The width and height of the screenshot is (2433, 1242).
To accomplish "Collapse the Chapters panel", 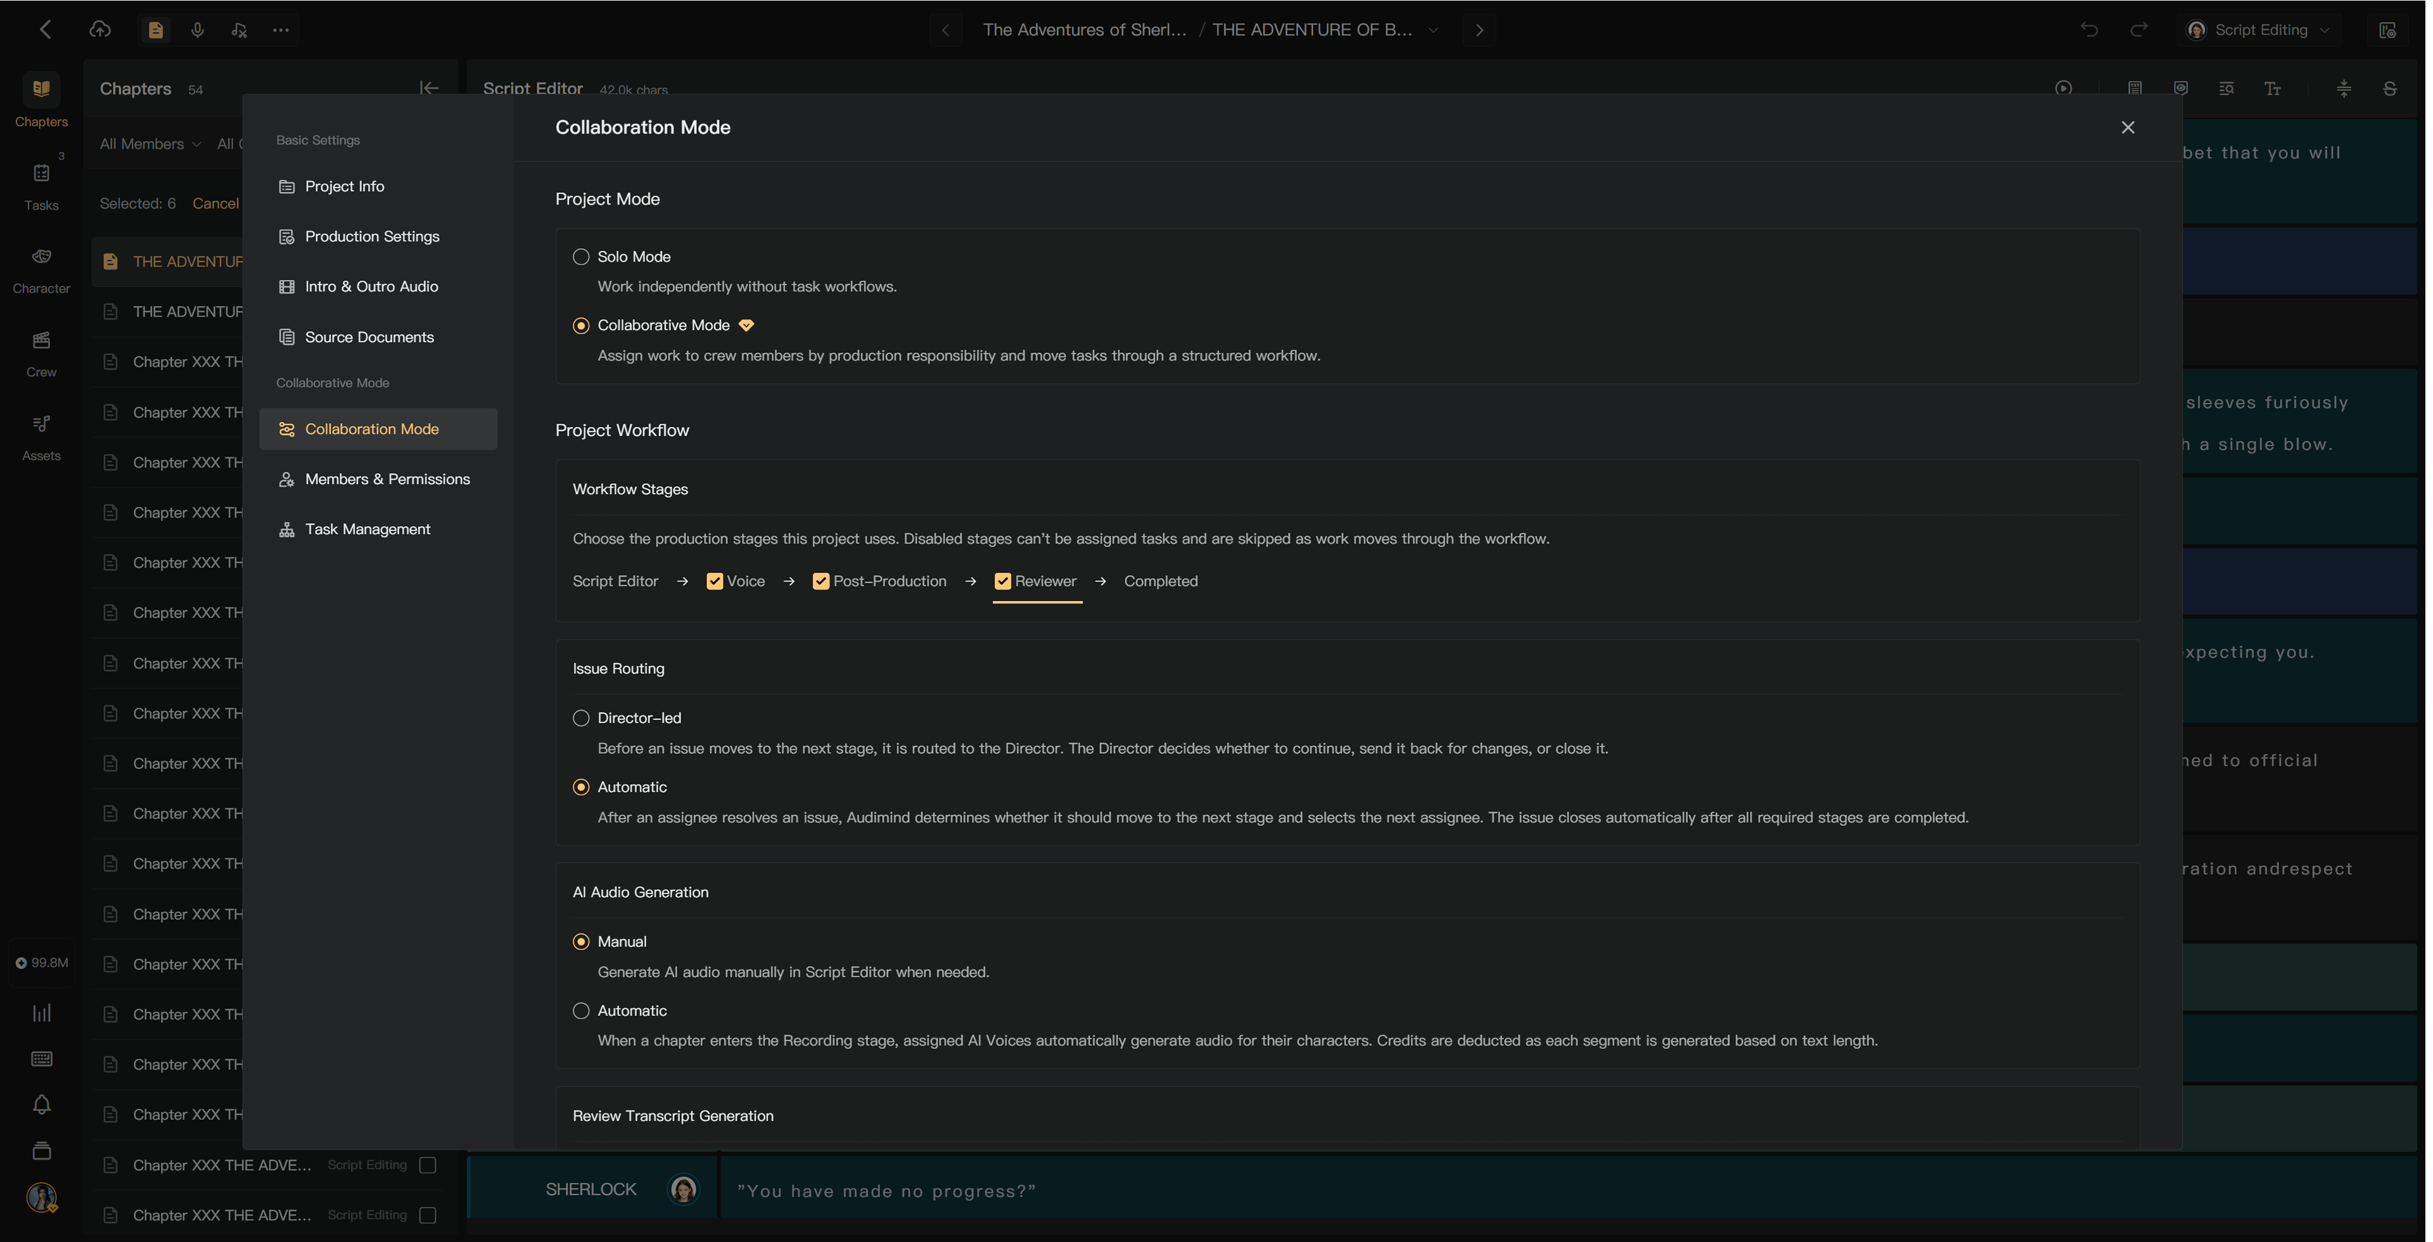I will [x=429, y=88].
